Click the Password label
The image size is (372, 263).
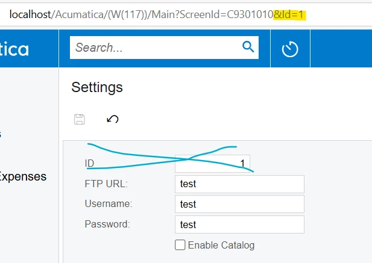pos(107,224)
